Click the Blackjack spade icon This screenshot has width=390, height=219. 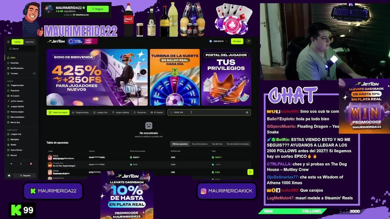pyautogui.click(x=8, y=139)
